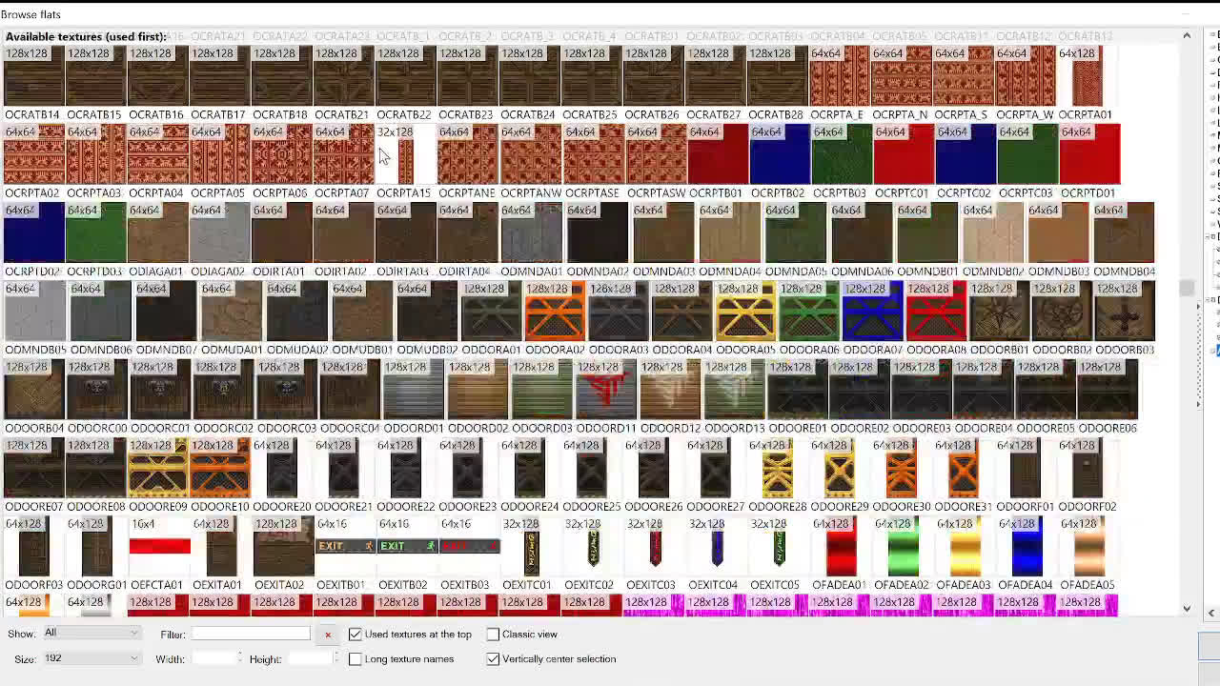Enable Long texture names
This screenshot has height=686, width=1220.
coord(356,658)
